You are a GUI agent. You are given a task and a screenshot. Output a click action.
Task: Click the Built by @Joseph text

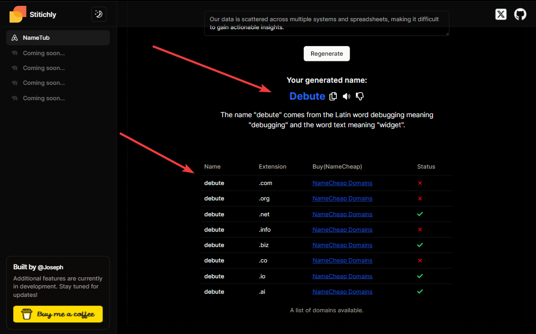[x=38, y=267]
